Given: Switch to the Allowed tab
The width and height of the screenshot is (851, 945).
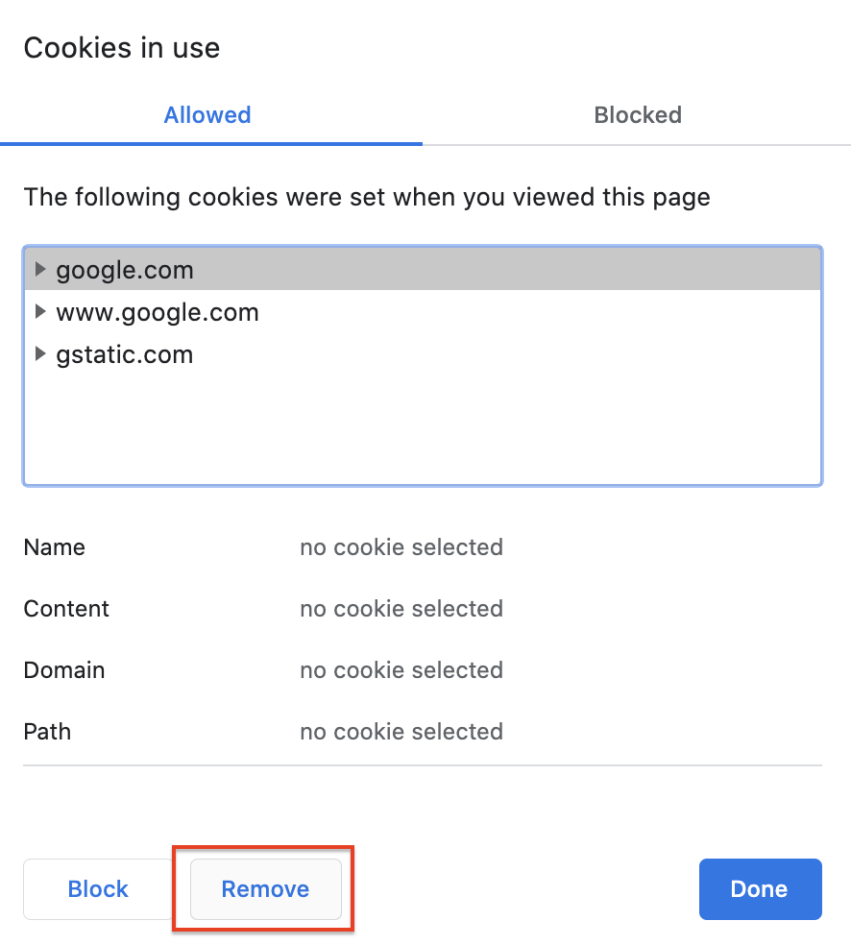Looking at the screenshot, I should click(x=207, y=115).
